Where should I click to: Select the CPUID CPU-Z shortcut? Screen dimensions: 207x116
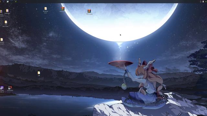click(x=2, y=89)
